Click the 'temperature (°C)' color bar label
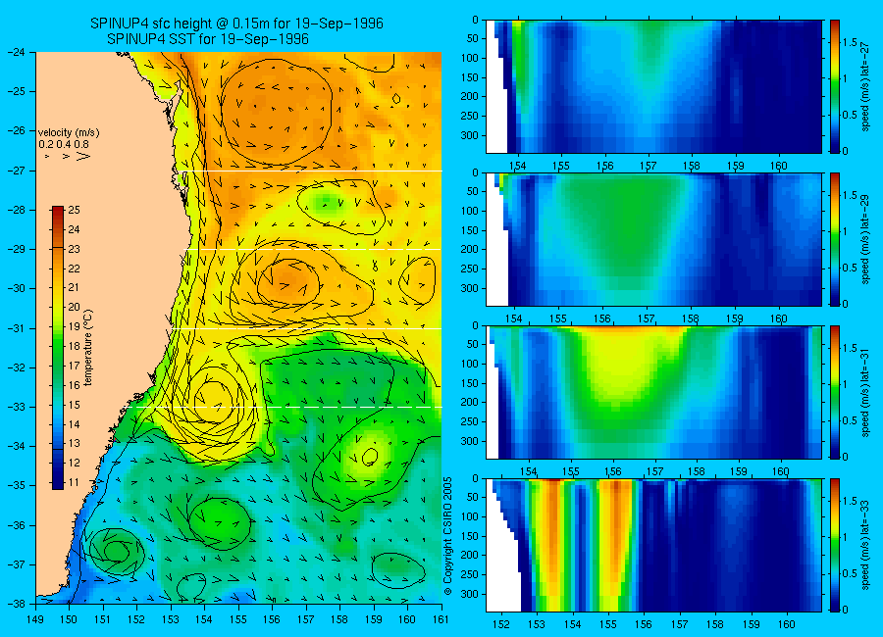Screen dimensions: 883x637 (x=88, y=348)
